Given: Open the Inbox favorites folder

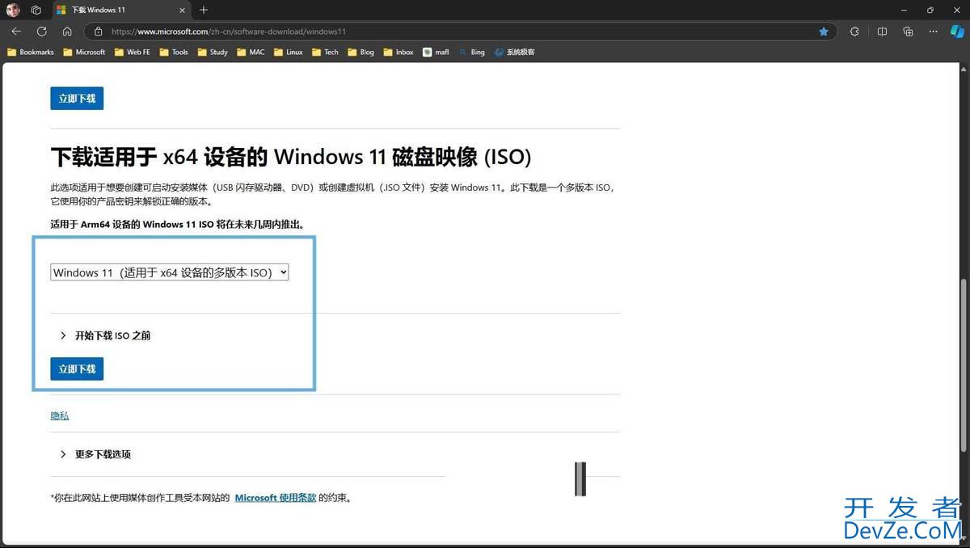Looking at the screenshot, I should [x=399, y=52].
